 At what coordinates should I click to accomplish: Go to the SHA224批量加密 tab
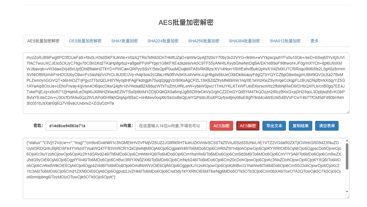click(163, 41)
